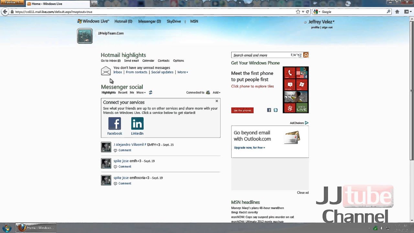The height and width of the screenshot is (233, 414).
Task: Expand the More dropdown under Messenger social
Action: coord(141,93)
